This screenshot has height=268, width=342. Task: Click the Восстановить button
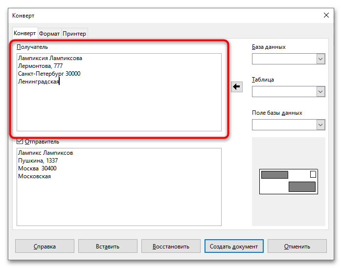[170, 246]
